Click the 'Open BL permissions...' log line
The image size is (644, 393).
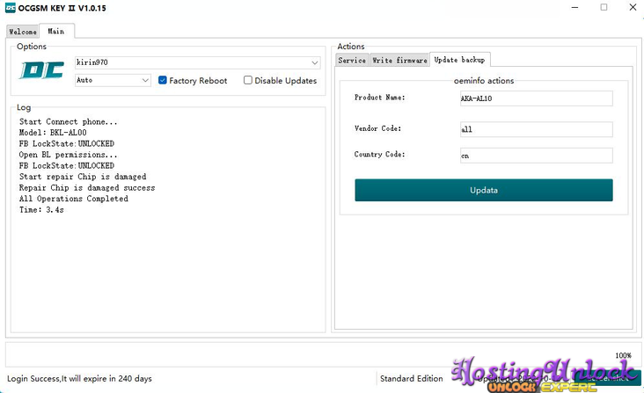point(68,155)
